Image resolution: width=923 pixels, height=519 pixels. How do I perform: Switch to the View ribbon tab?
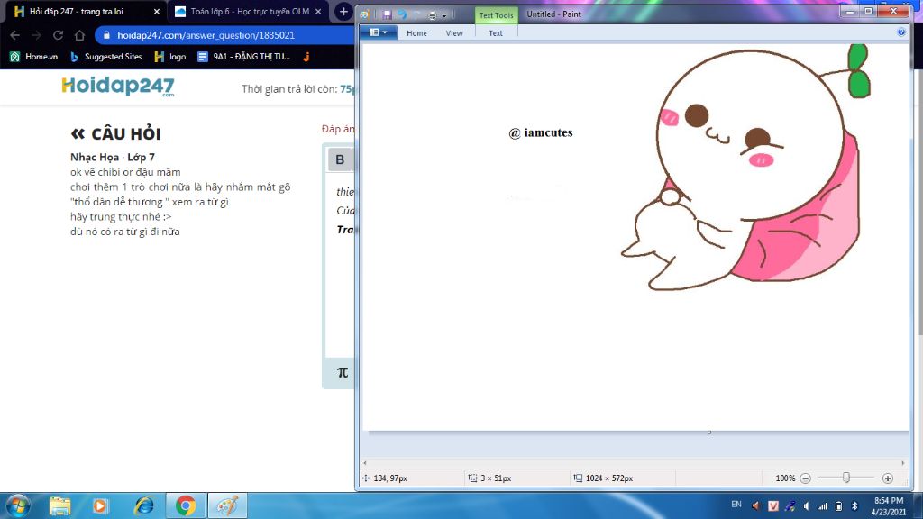point(454,33)
